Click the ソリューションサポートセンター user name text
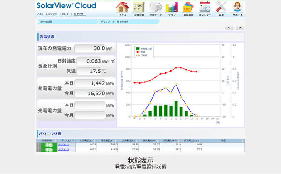Viewport: 281px width, 174px height. tap(53, 14)
